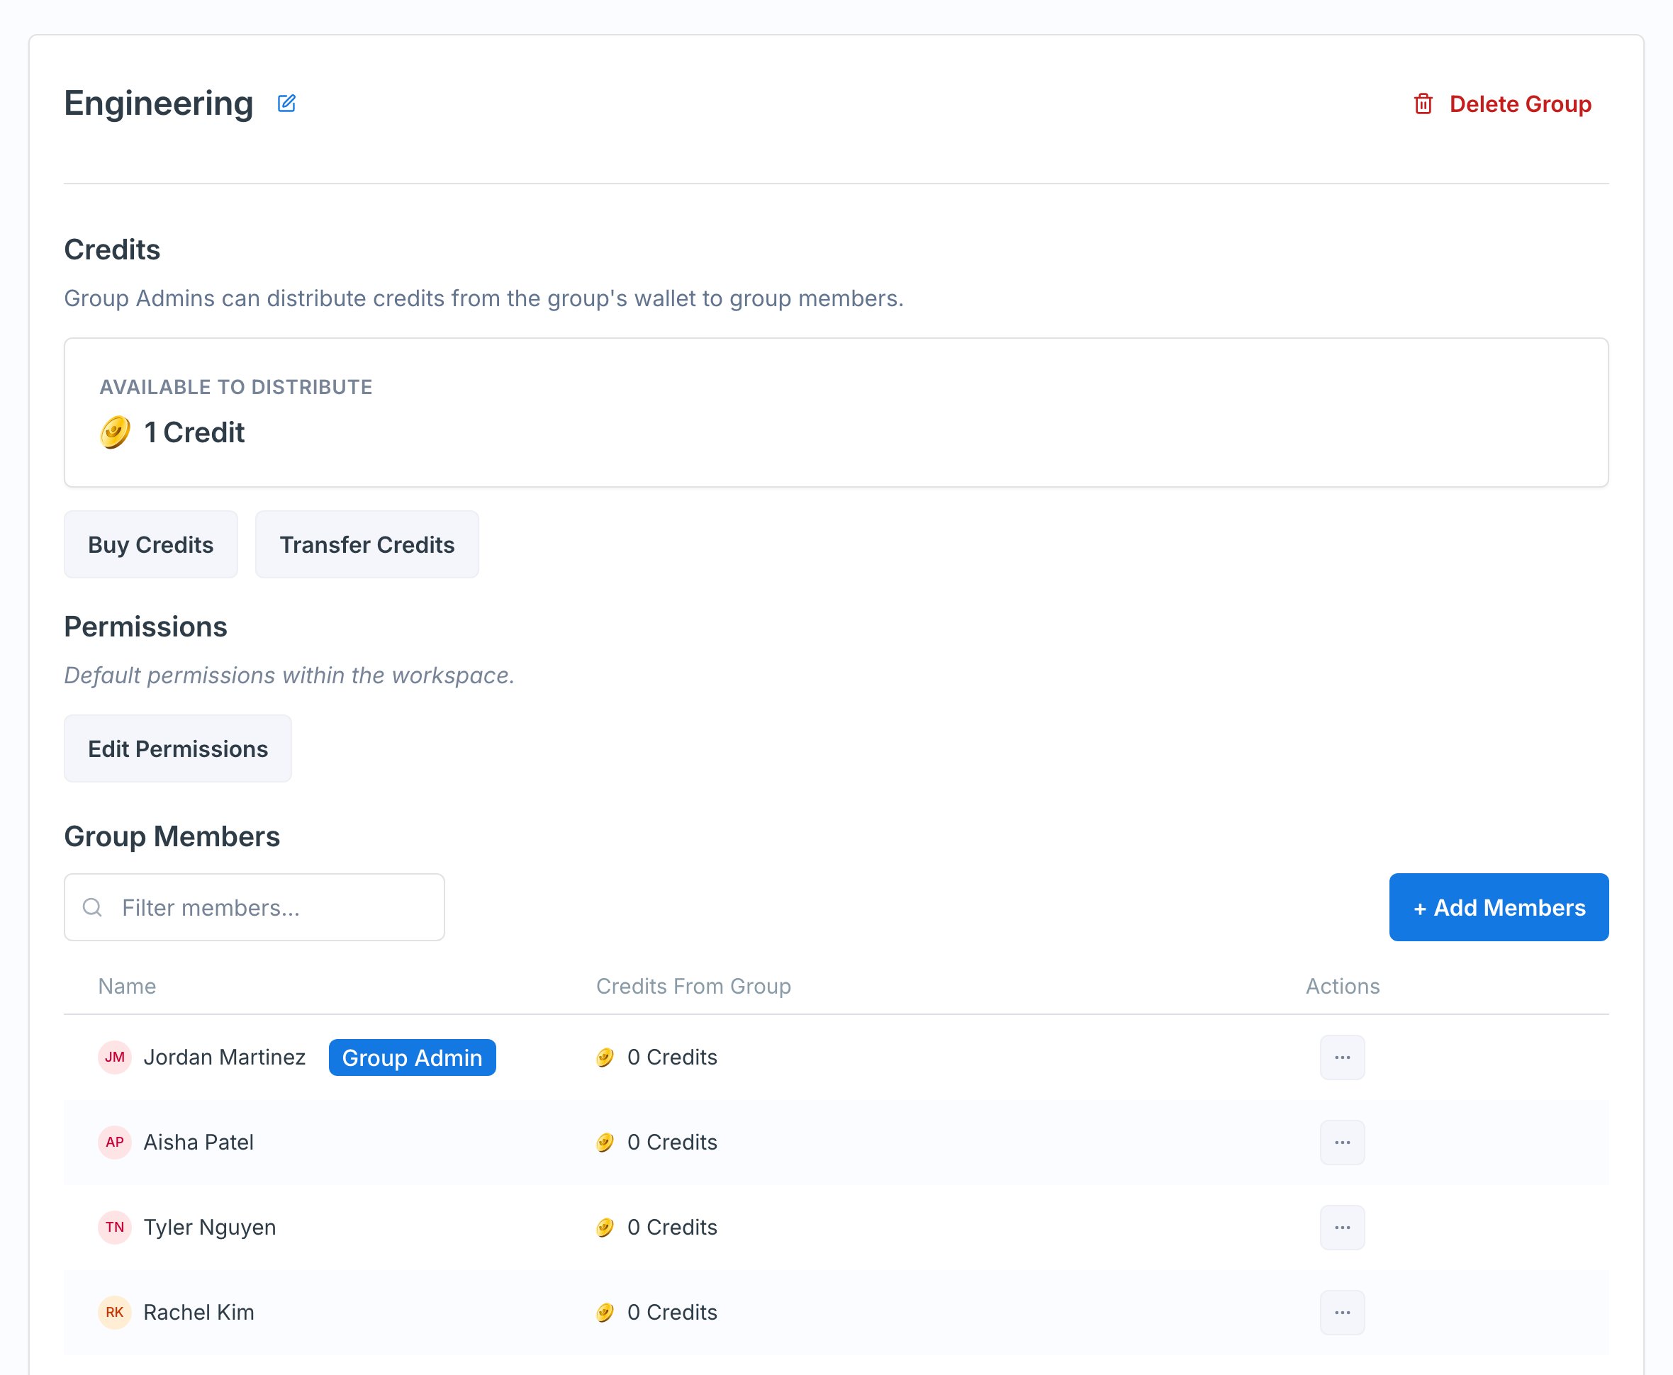Image resolution: width=1673 pixels, height=1375 pixels.
Task: Click the RK avatar for Rachel Kim
Action: tap(115, 1313)
